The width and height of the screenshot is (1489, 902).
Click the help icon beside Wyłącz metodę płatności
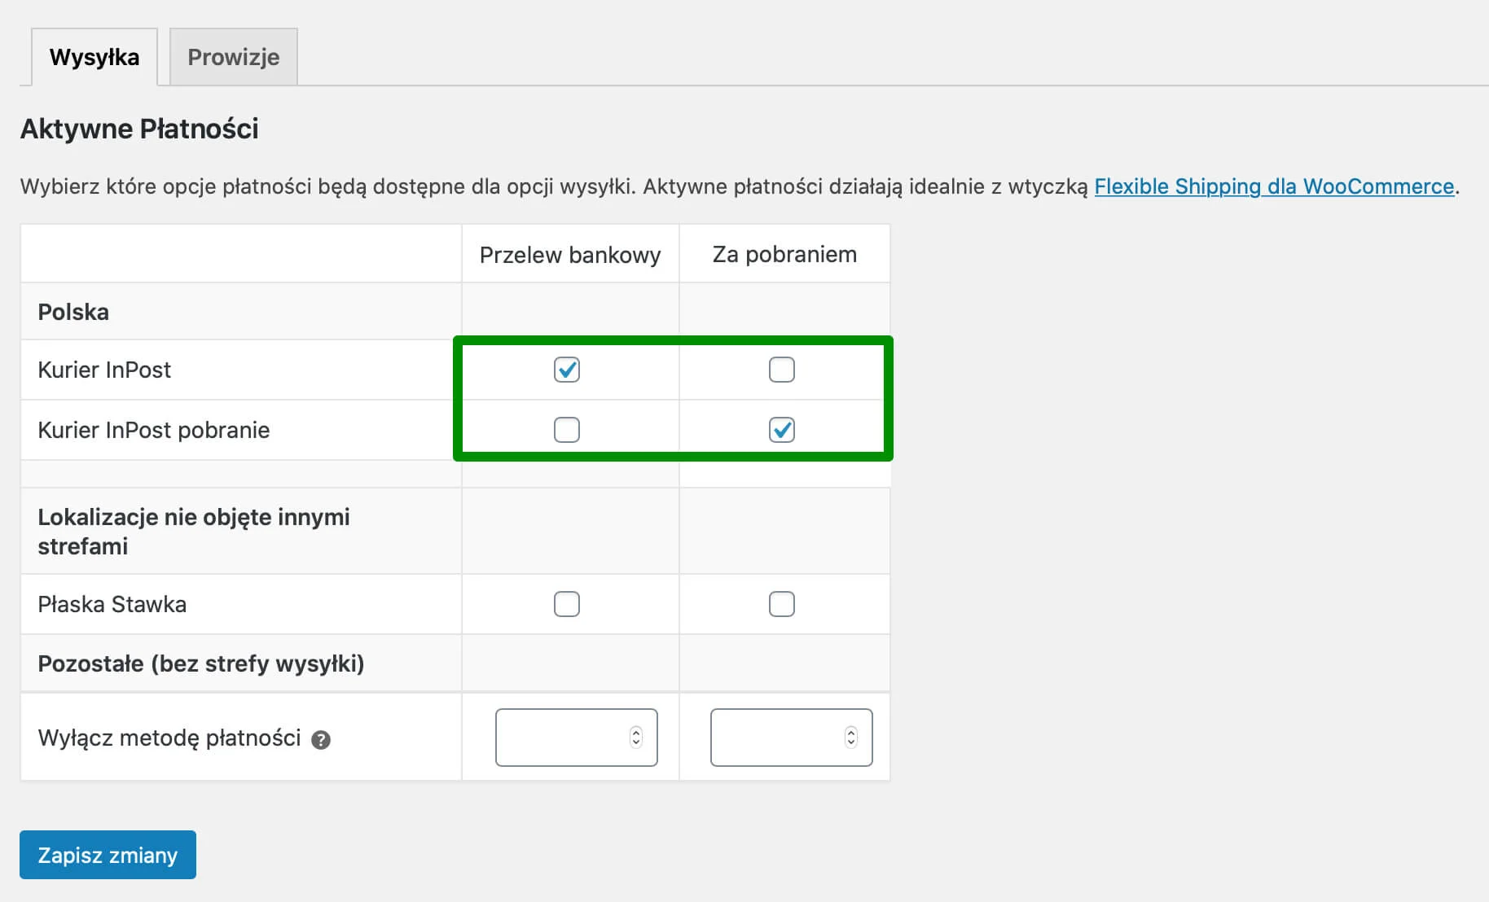click(x=321, y=740)
